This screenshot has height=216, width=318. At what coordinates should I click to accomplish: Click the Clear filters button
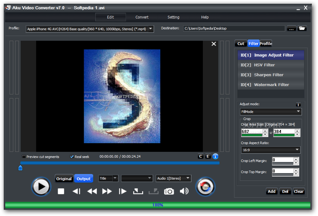click(x=299, y=192)
